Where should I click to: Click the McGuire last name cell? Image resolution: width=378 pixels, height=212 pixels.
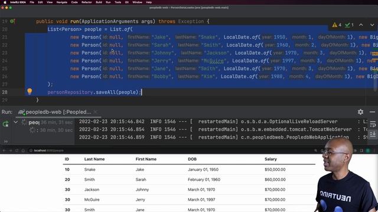pyautogui.click(x=92, y=200)
